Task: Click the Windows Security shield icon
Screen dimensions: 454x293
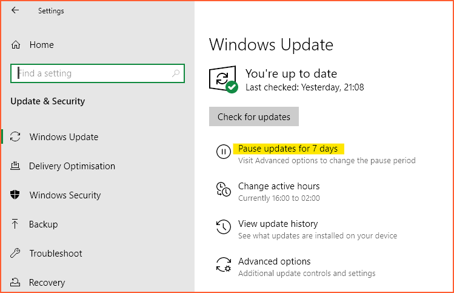Action: tap(16, 195)
